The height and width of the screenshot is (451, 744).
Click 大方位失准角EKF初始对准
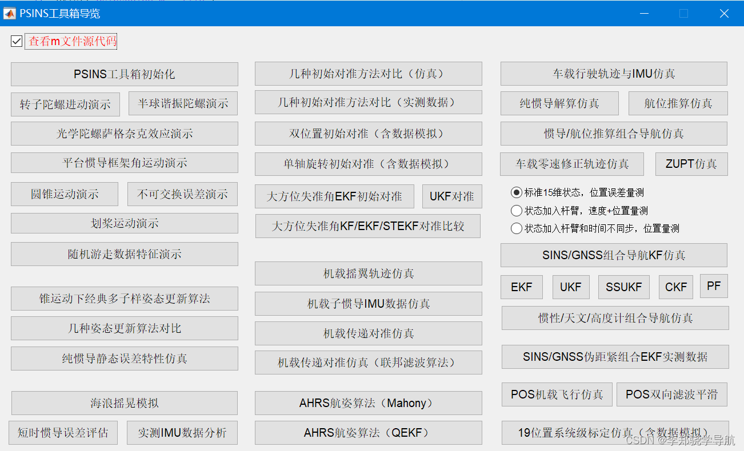point(334,196)
